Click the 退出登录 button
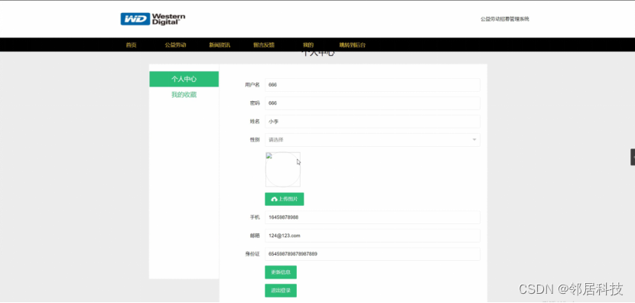Screen dimensions: 635x303 (281, 291)
